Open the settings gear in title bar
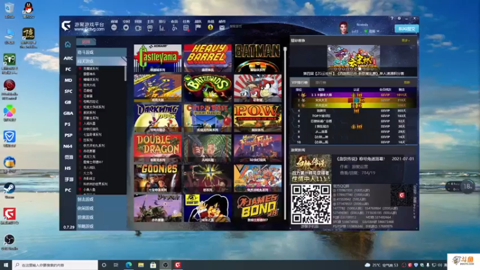 tap(399, 19)
